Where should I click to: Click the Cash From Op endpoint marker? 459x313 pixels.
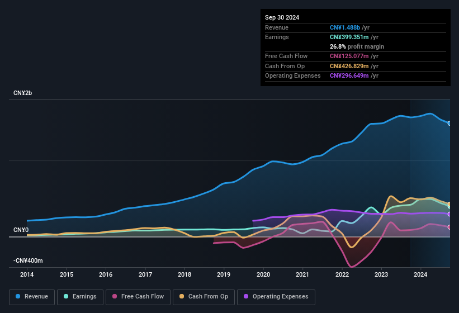point(449,204)
